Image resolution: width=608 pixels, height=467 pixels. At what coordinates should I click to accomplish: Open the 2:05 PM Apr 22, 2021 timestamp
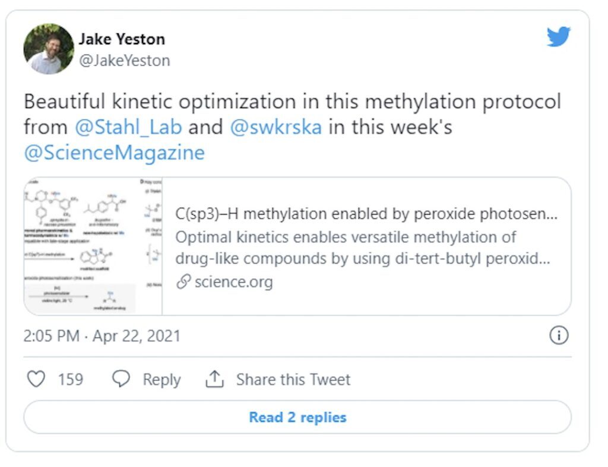[102, 336]
